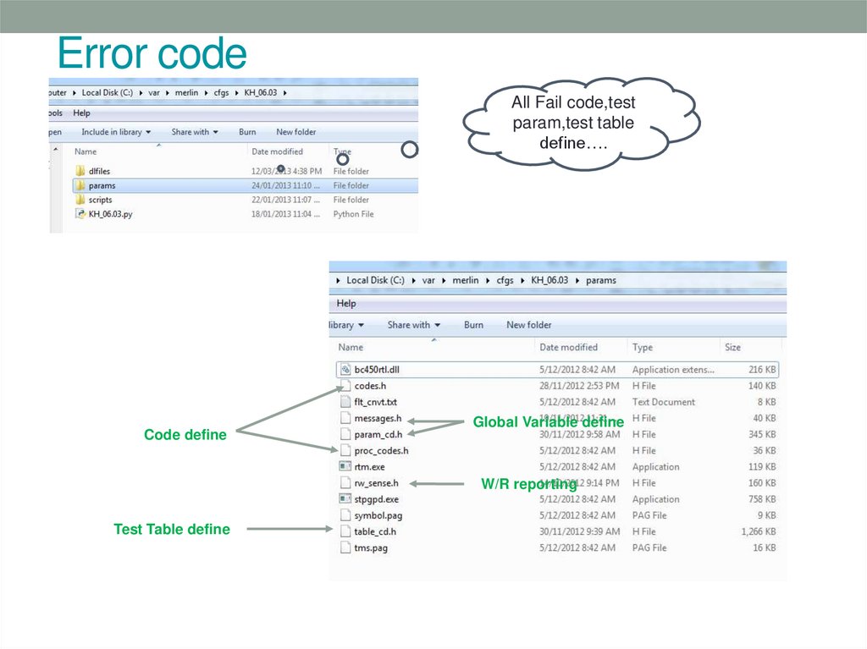Sort by Size column in params window
Image resolution: width=867 pixels, height=649 pixels.
[x=732, y=347]
